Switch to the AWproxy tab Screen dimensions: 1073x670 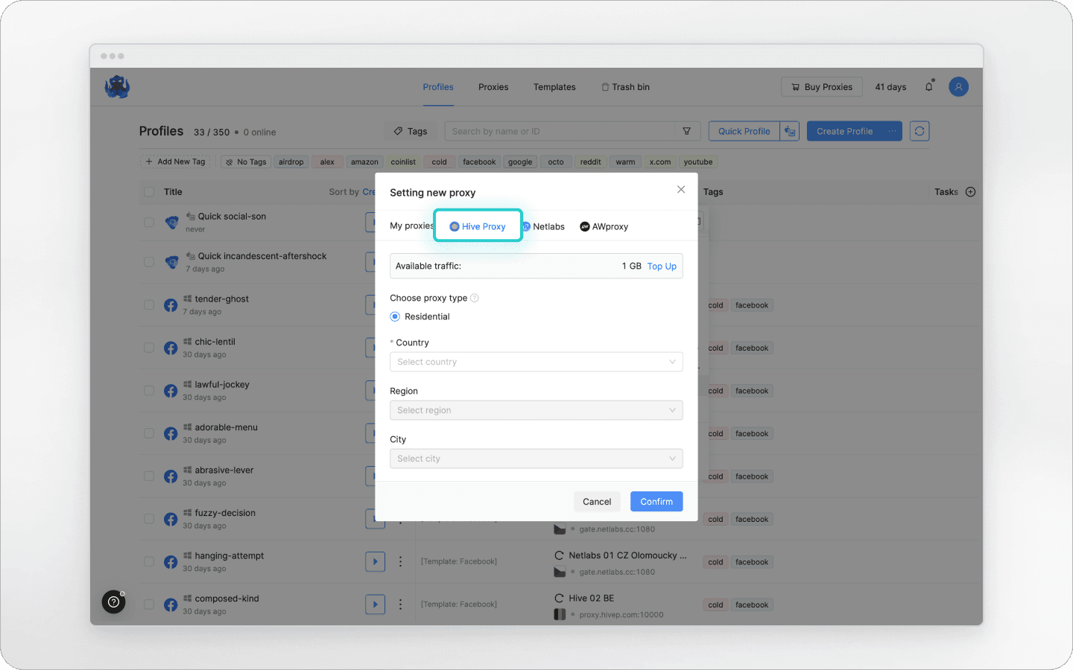[604, 226]
